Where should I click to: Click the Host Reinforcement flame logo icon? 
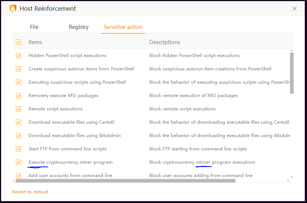coord(13,9)
